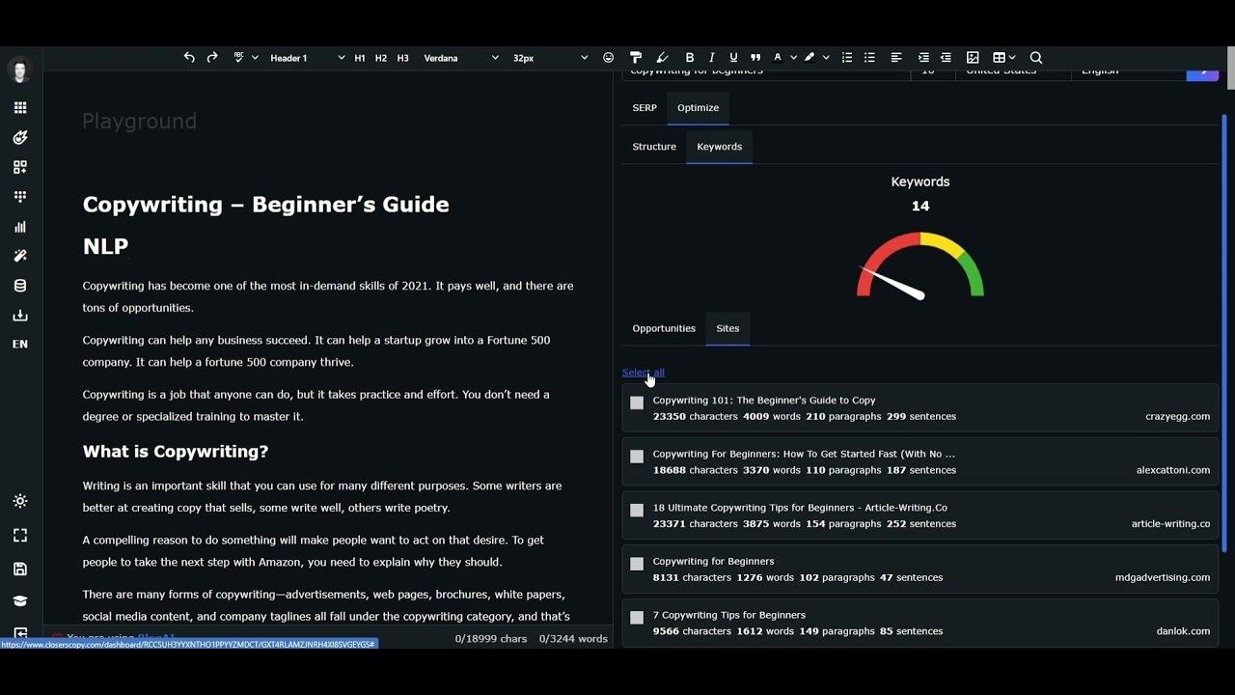Screen dimensions: 1235x695
Task: Click the Select all link
Action: tap(643, 373)
